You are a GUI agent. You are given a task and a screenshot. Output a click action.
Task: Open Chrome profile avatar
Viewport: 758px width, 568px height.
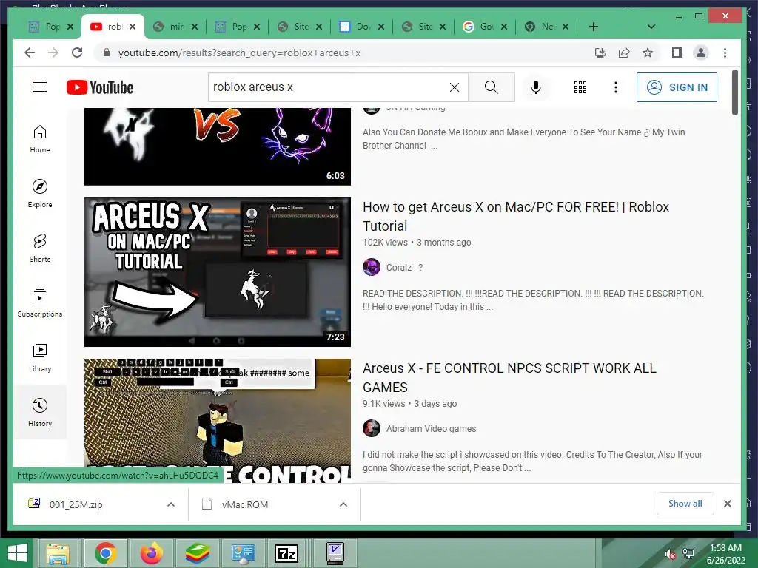[701, 53]
